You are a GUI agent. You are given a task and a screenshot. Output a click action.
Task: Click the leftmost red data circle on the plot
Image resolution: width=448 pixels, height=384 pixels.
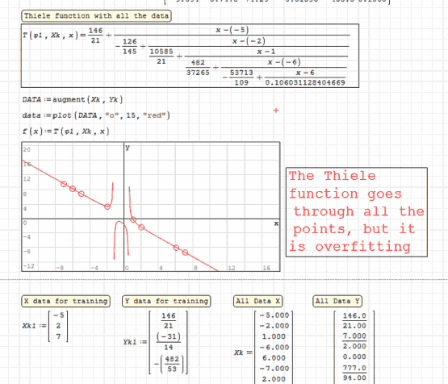click(x=64, y=184)
